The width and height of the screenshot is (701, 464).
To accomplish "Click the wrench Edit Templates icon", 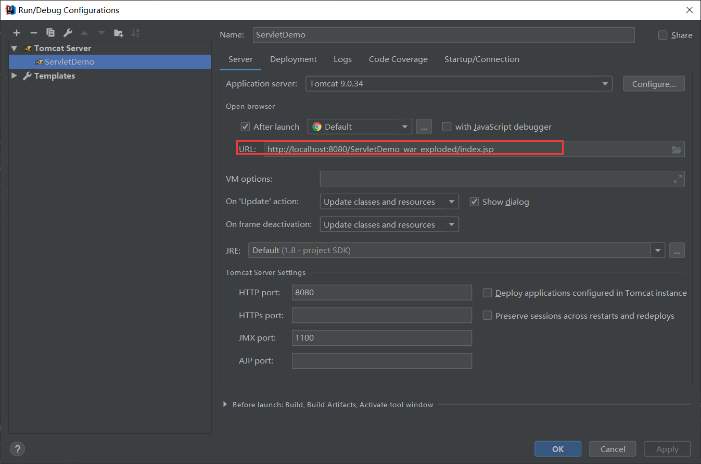I will [68, 33].
